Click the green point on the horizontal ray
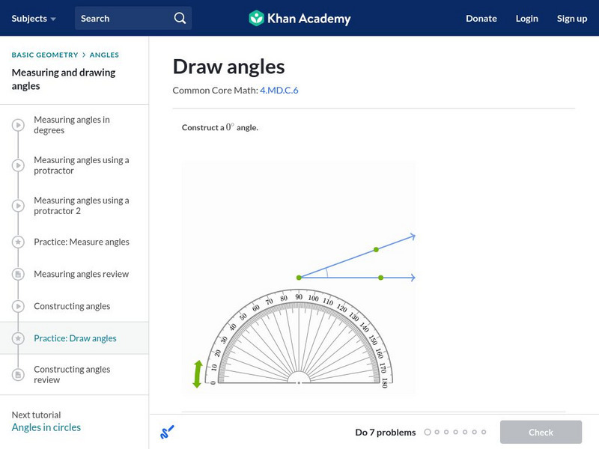The height and width of the screenshot is (449, 599). (381, 278)
